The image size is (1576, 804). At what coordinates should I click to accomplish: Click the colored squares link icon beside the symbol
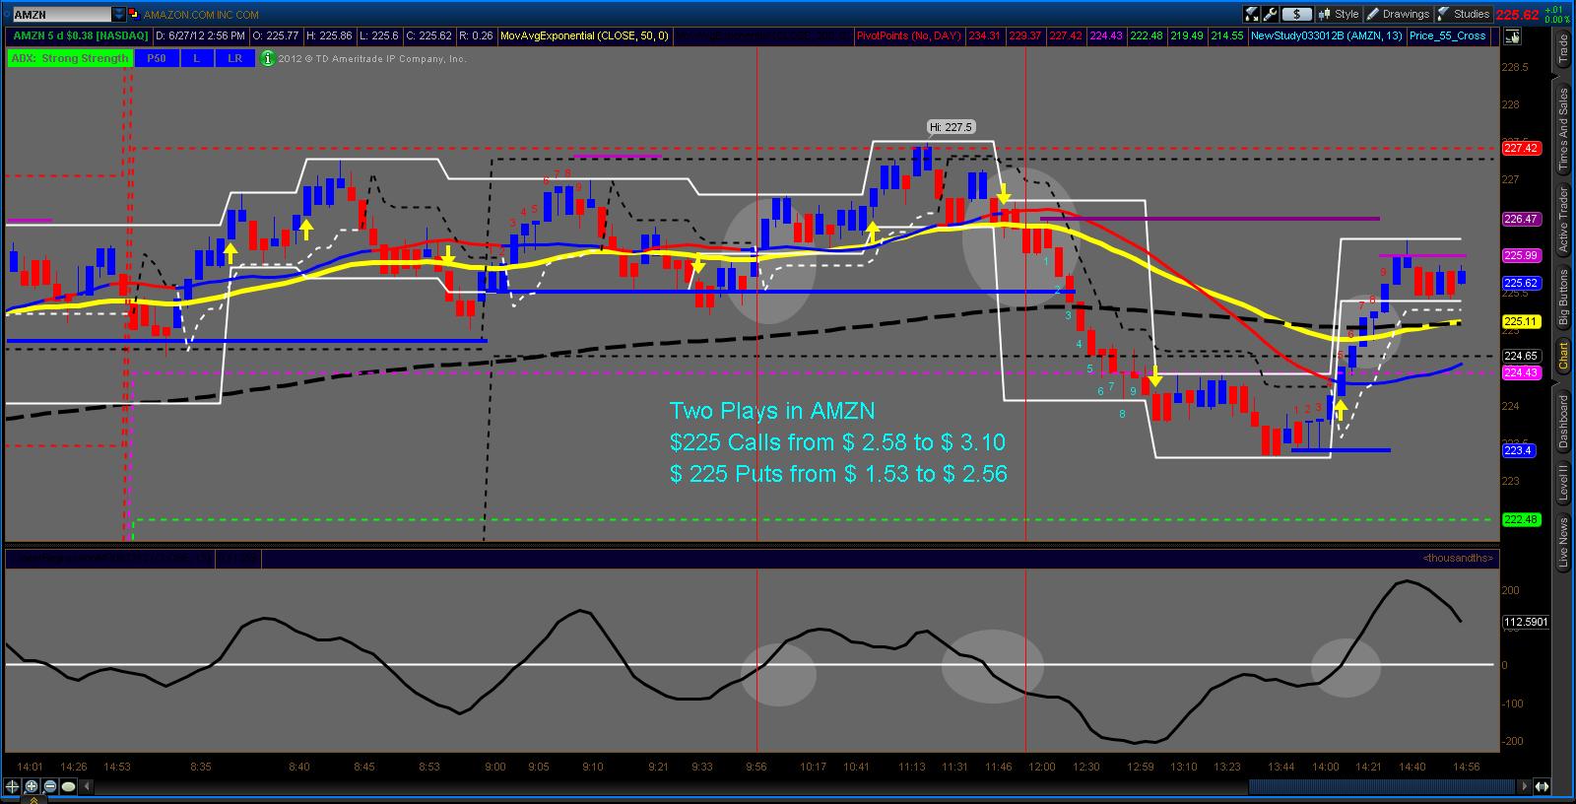(x=134, y=15)
